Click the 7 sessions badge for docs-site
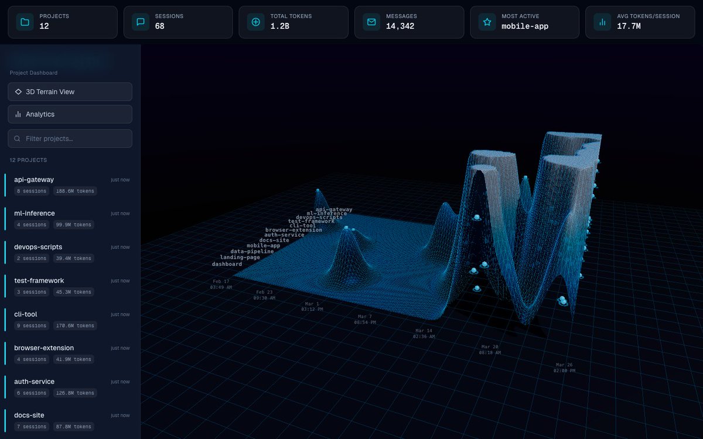The width and height of the screenshot is (703, 439). (x=32, y=427)
